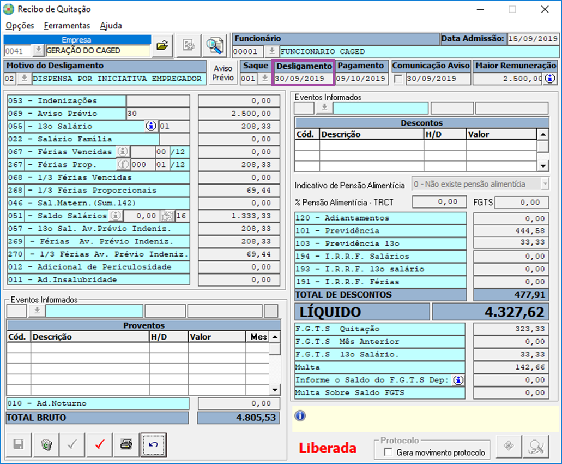Click TOTAL DE DESCONTOS value 477,91
The width and height of the screenshot is (562, 464).
[511, 295]
